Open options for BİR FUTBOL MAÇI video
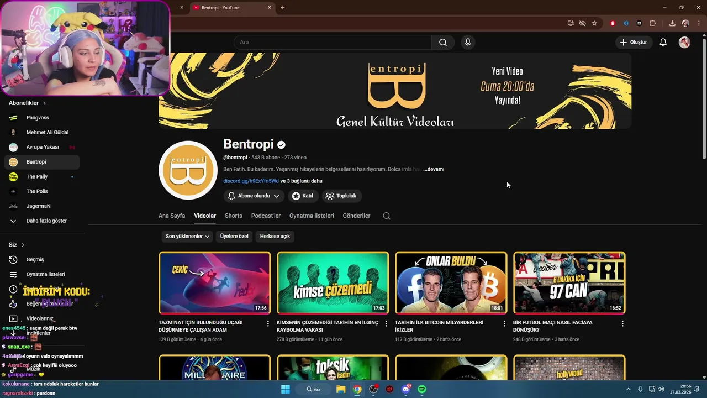This screenshot has width=707, height=398. pos(622,323)
